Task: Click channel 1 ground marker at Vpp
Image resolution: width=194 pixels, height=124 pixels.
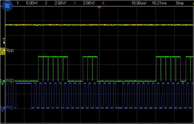Action: (x=3, y=51)
